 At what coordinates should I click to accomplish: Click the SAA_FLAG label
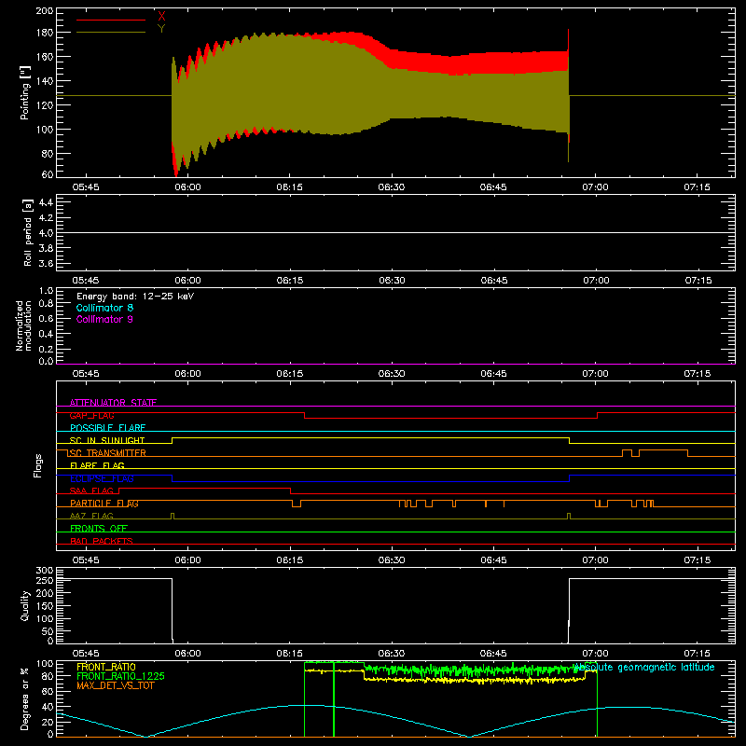pyautogui.click(x=91, y=490)
